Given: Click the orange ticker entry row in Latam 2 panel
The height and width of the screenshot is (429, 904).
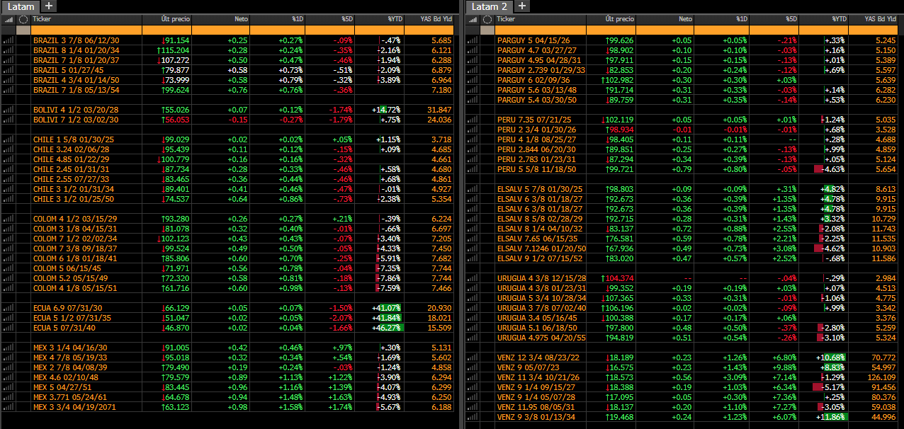Looking at the screenshot, I should [x=698, y=30].
